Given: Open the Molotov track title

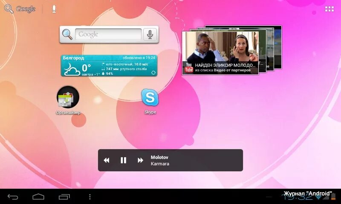Looking at the screenshot, I should tap(159, 157).
